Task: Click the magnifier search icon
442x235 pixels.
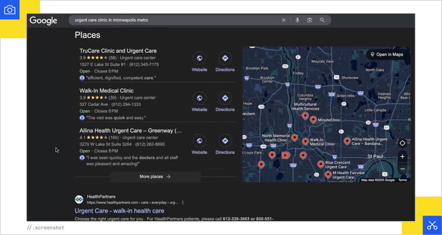Action: pyautogui.click(x=322, y=20)
